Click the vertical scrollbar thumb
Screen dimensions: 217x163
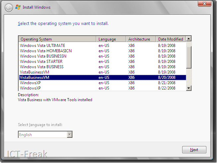[x=188, y=57]
